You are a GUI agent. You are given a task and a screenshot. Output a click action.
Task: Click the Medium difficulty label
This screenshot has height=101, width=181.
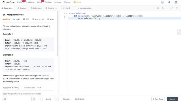[6, 19]
